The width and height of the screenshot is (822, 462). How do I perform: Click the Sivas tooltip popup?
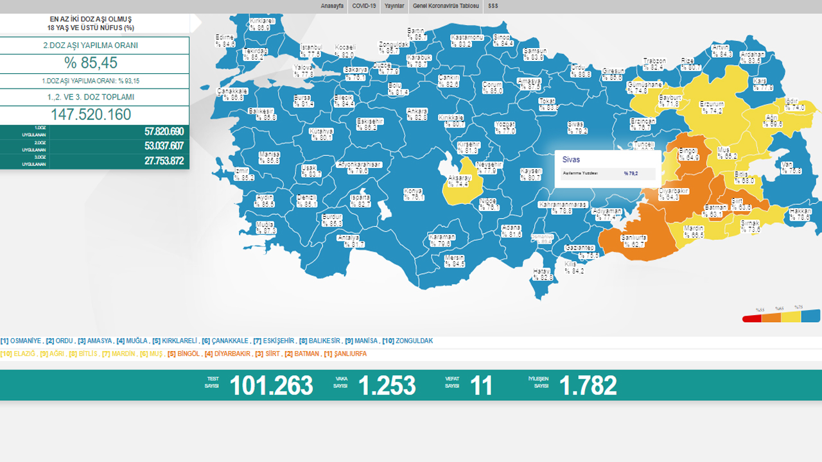[x=608, y=169]
